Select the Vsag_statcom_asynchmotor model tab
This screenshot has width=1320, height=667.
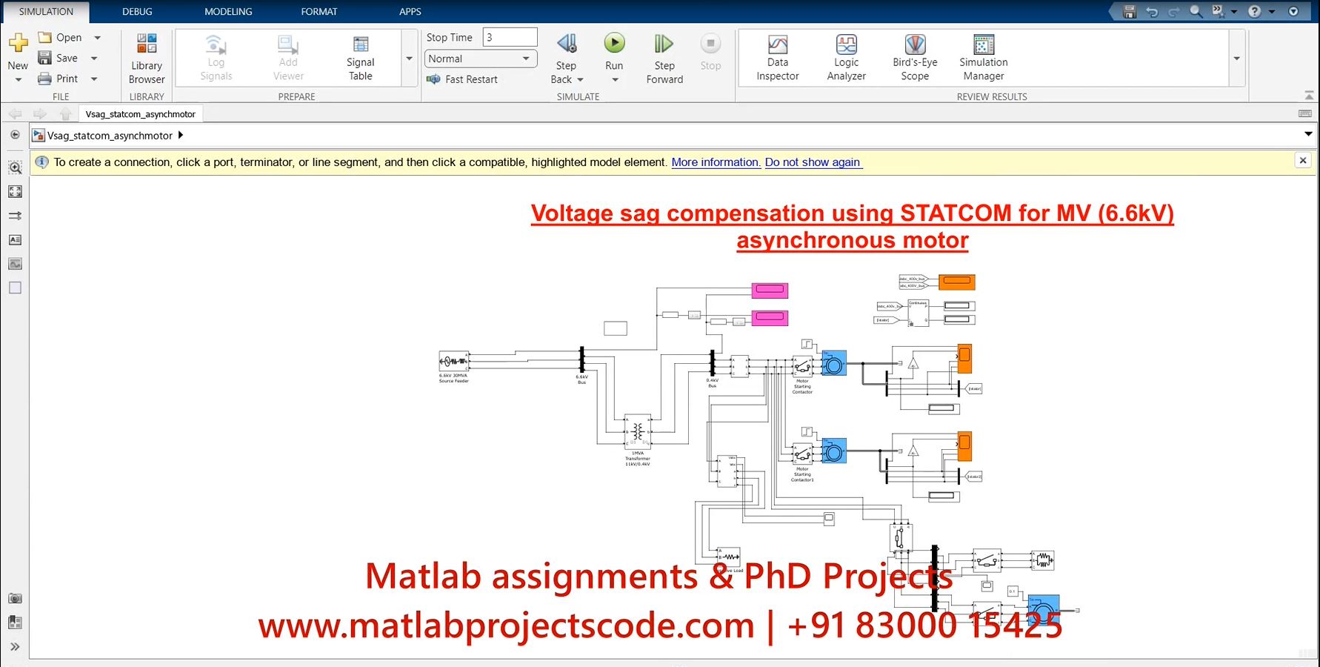pos(141,114)
